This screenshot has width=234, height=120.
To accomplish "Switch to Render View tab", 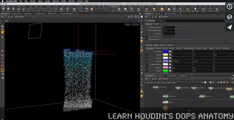I will pyautogui.click(x=28, y=13).
